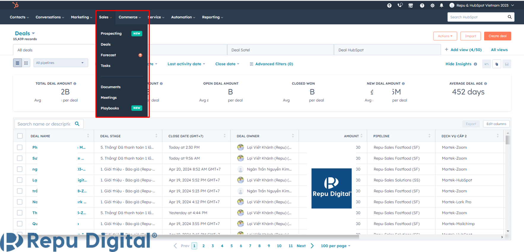The width and height of the screenshot is (524, 252).
Task: Click info icon beside Average Deal Age
Action: click(485, 84)
